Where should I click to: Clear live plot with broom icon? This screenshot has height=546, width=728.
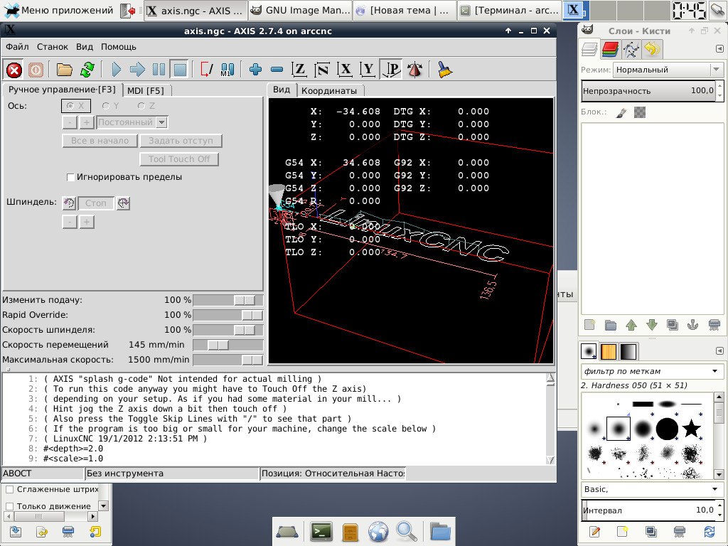click(x=444, y=70)
